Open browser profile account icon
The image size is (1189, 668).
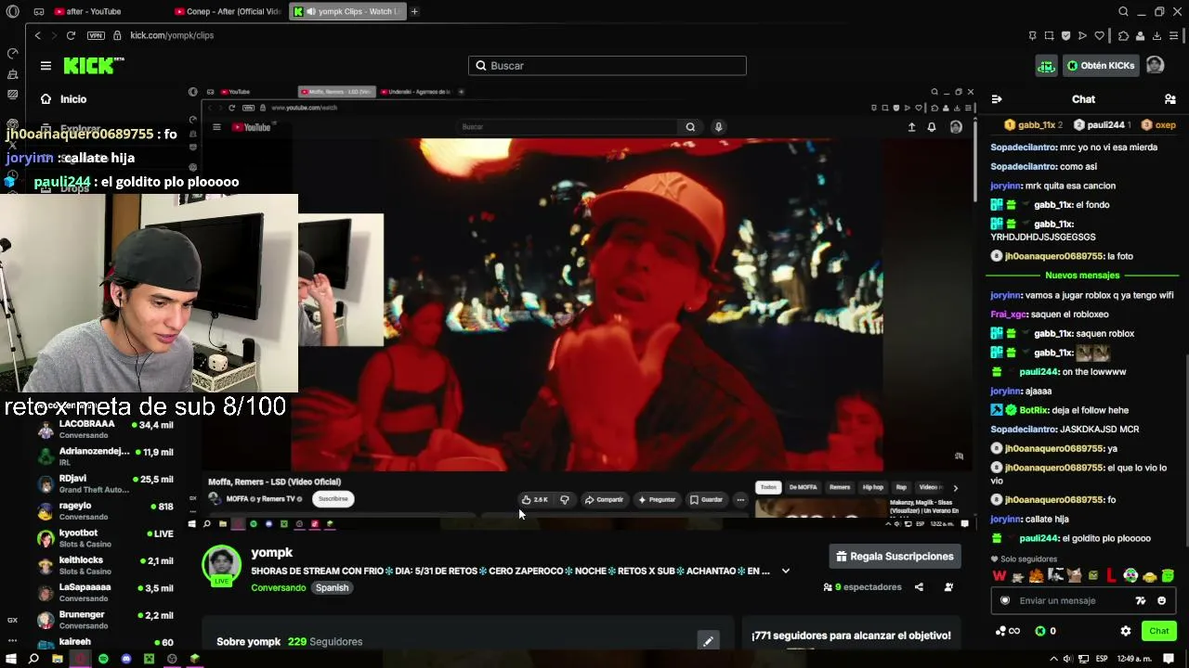pos(1140,35)
